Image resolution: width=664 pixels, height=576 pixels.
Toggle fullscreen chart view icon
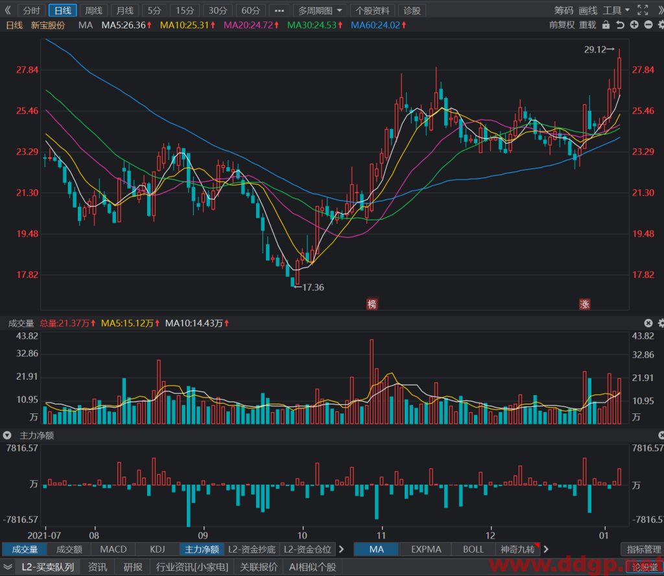(x=643, y=10)
